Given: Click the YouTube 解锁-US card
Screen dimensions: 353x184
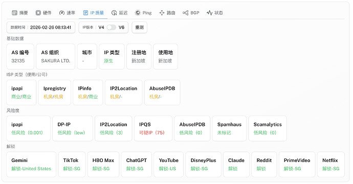Looking at the screenshot, I should [169, 165].
